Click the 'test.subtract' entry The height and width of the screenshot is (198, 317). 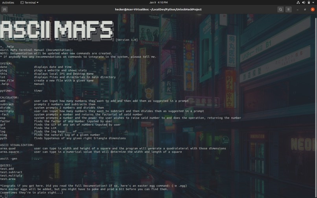click(11, 172)
